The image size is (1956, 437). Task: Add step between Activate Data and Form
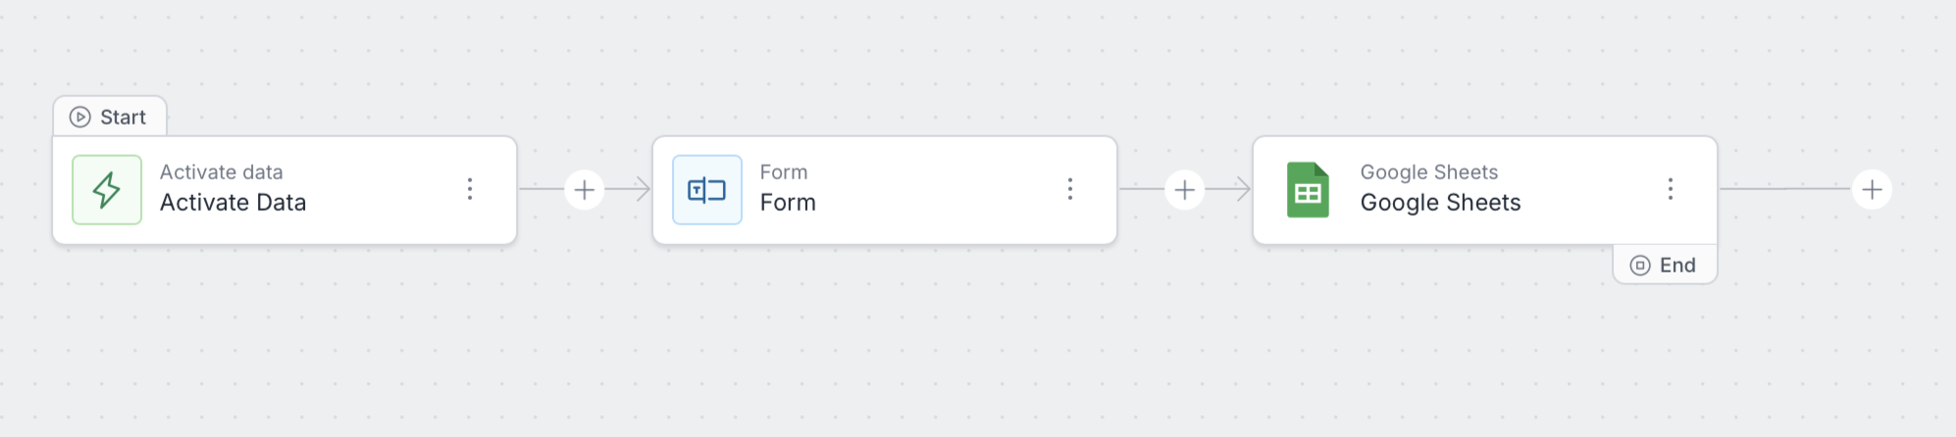585,189
